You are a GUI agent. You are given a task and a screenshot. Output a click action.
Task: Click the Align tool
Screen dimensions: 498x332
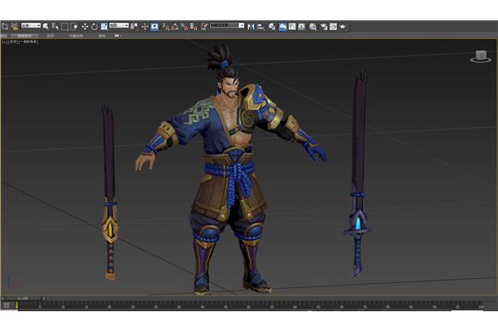pyautogui.click(x=261, y=27)
